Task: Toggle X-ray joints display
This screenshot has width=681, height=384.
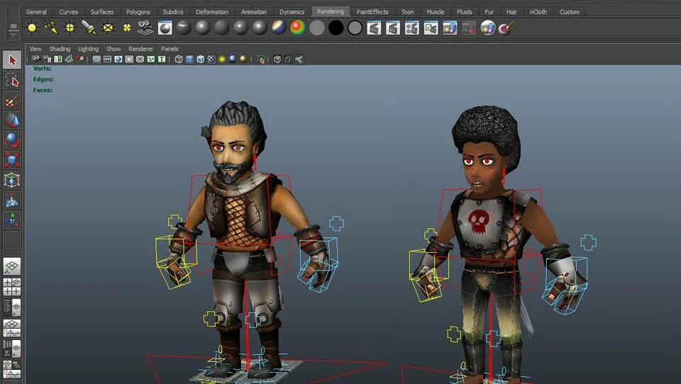Action: tap(299, 60)
